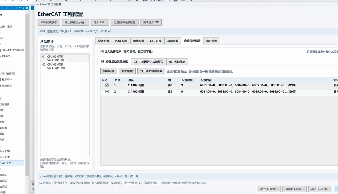Screen dimensions: 338x194
Task: Uncheck the 启动 checkbox for station 1
Action: (107, 85)
